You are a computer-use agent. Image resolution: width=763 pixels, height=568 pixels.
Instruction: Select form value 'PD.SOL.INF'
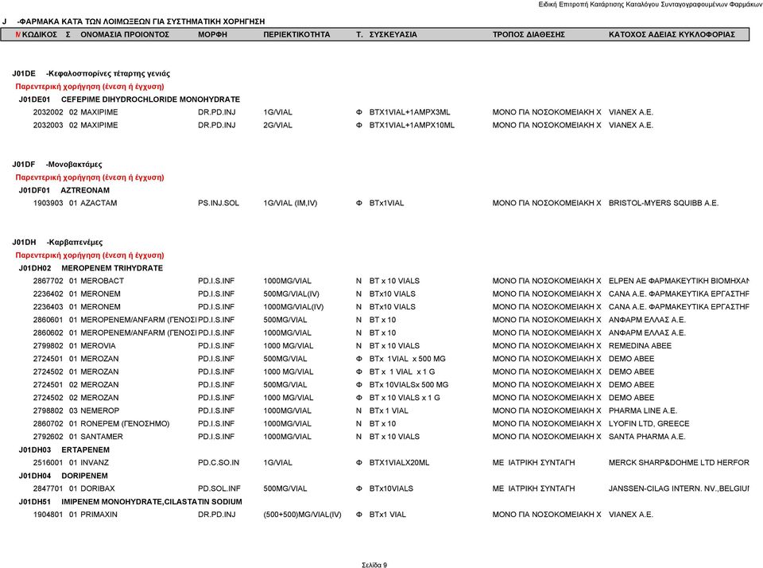219,488
